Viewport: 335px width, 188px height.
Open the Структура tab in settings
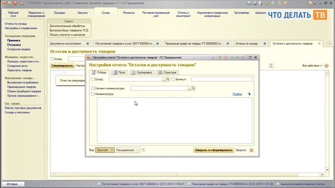(x=167, y=73)
